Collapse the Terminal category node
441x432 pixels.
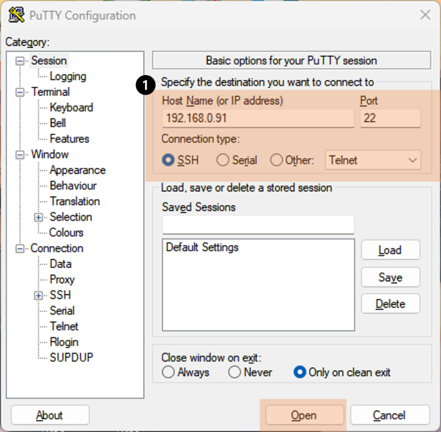click(x=20, y=92)
